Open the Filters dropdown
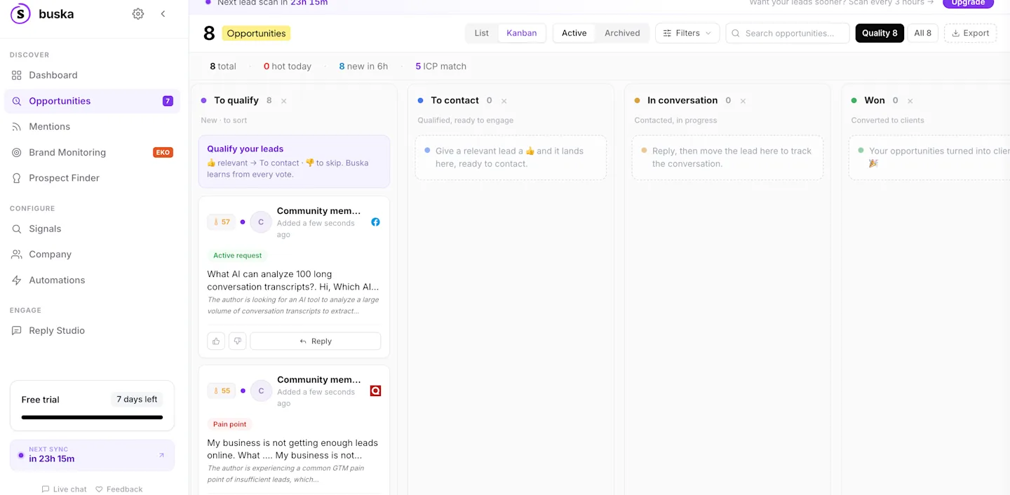This screenshot has width=1010, height=495. tap(687, 33)
